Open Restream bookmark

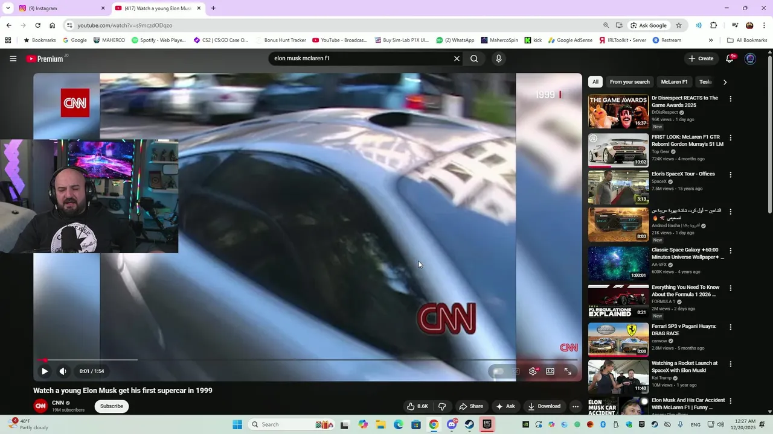(667, 40)
